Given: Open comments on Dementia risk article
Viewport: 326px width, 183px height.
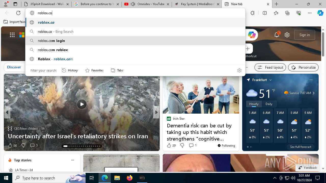Looking at the screenshot, I should [x=193, y=145].
